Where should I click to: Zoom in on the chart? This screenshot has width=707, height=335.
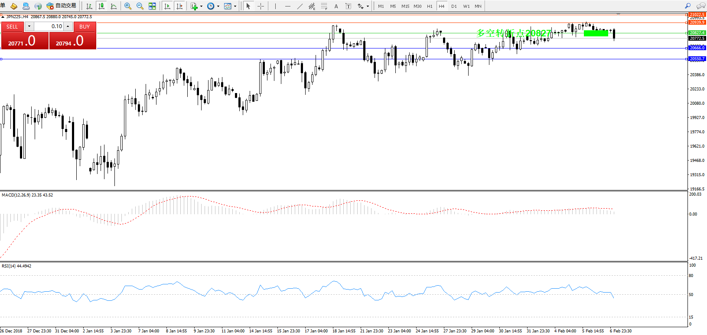127,6
